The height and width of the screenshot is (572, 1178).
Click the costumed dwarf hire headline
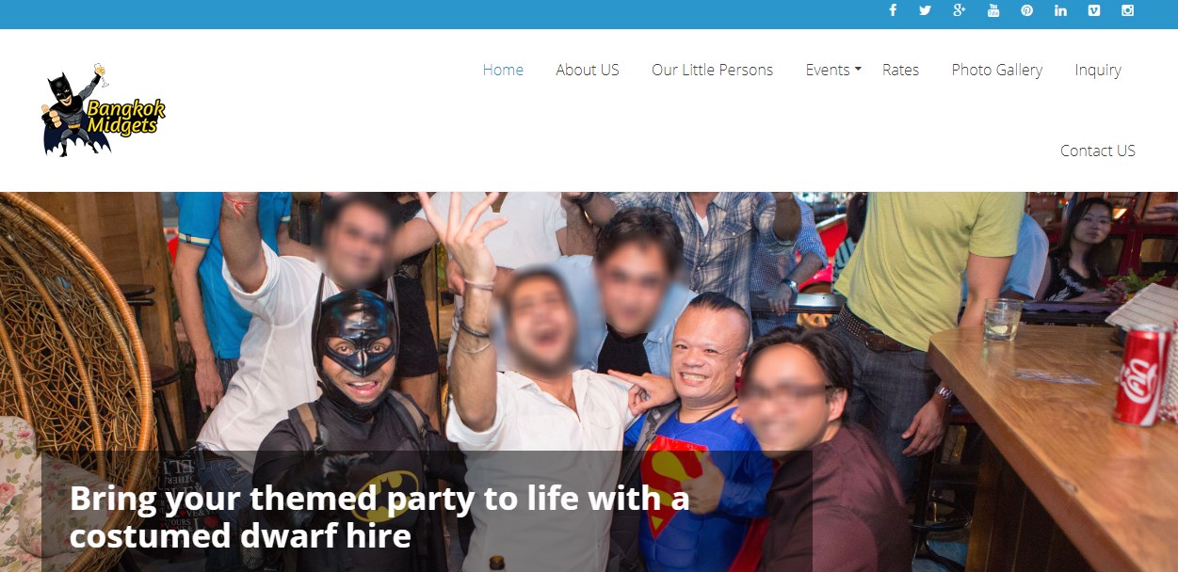click(x=379, y=516)
